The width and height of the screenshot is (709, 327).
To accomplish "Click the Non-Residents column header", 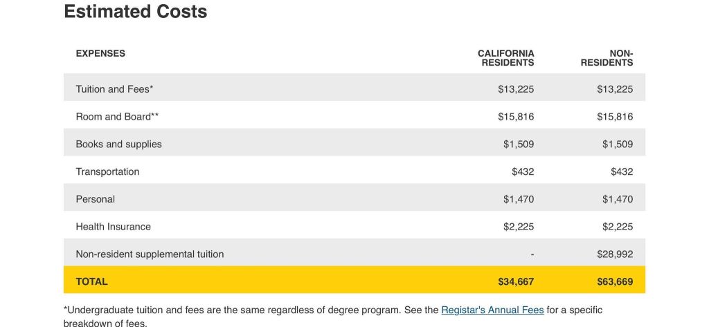I will coord(607,58).
